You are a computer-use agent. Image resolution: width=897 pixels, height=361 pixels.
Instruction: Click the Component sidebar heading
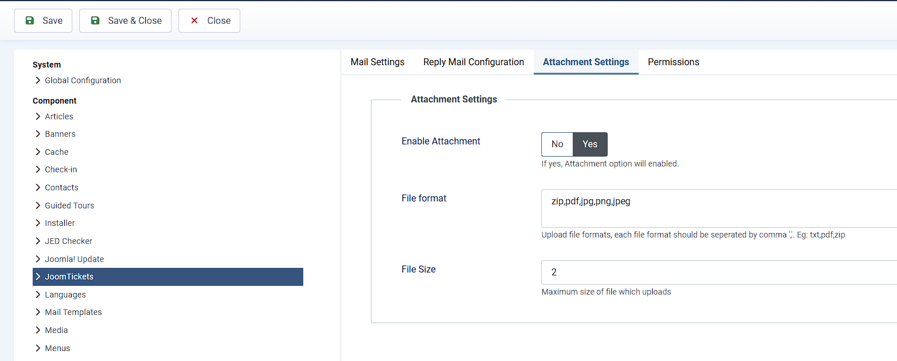55,101
